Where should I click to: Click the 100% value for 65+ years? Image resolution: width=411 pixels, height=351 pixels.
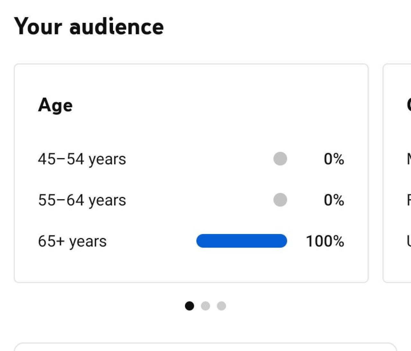[325, 241]
